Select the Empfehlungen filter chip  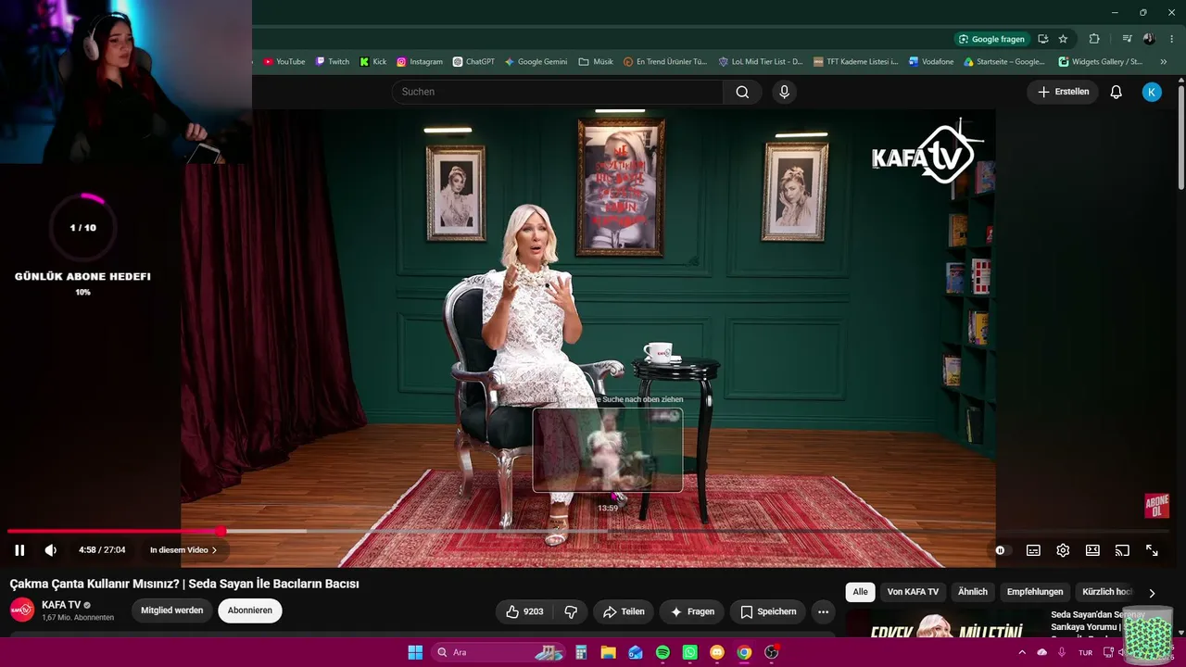(1035, 592)
